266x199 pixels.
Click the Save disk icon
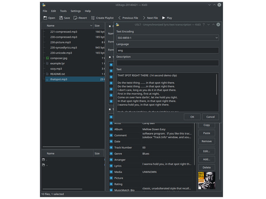pos(61,18)
